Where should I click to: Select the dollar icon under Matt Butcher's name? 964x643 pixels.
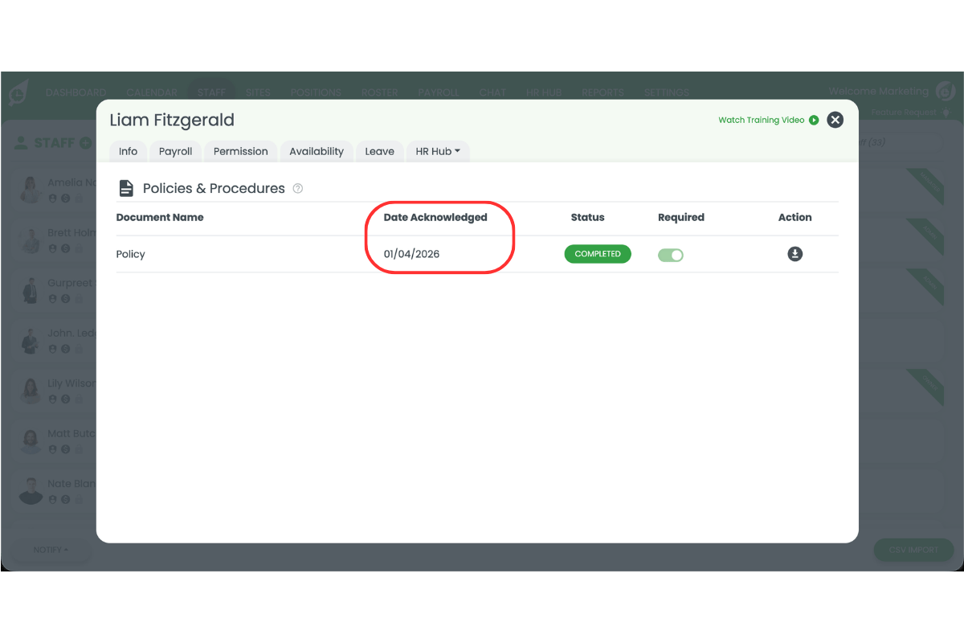tap(63, 449)
